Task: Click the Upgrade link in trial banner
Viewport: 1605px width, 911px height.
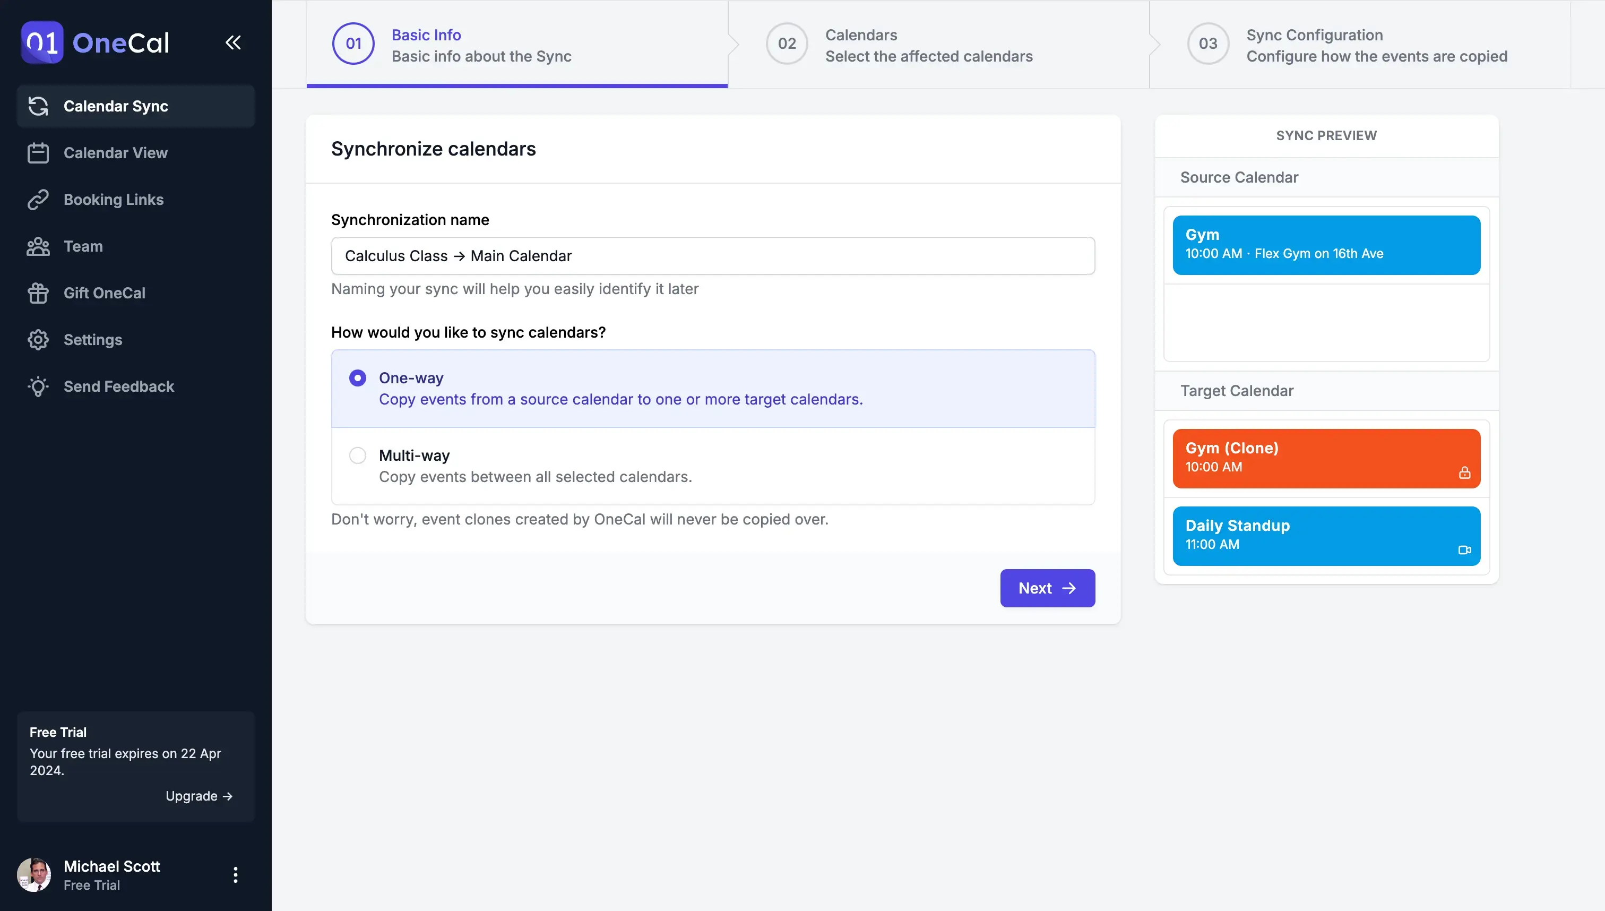Action: pyautogui.click(x=199, y=795)
